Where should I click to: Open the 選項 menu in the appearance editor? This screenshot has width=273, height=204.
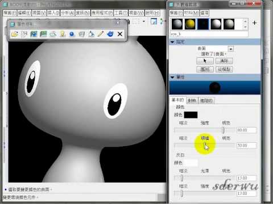pyautogui.click(x=204, y=13)
